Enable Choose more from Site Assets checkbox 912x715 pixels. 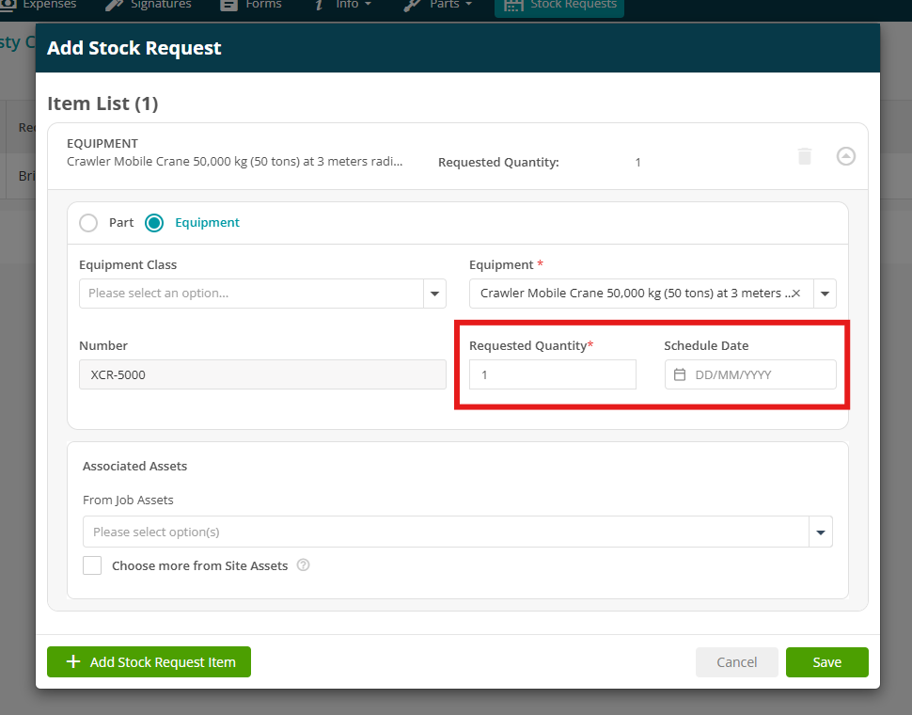click(x=92, y=565)
